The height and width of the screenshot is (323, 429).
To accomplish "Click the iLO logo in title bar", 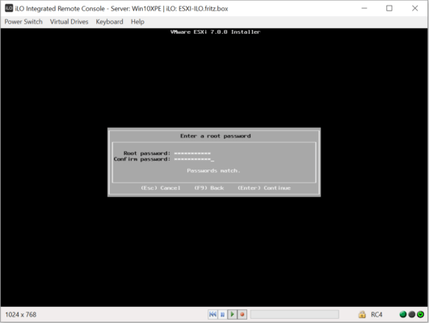I will pyautogui.click(x=9, y=8).
